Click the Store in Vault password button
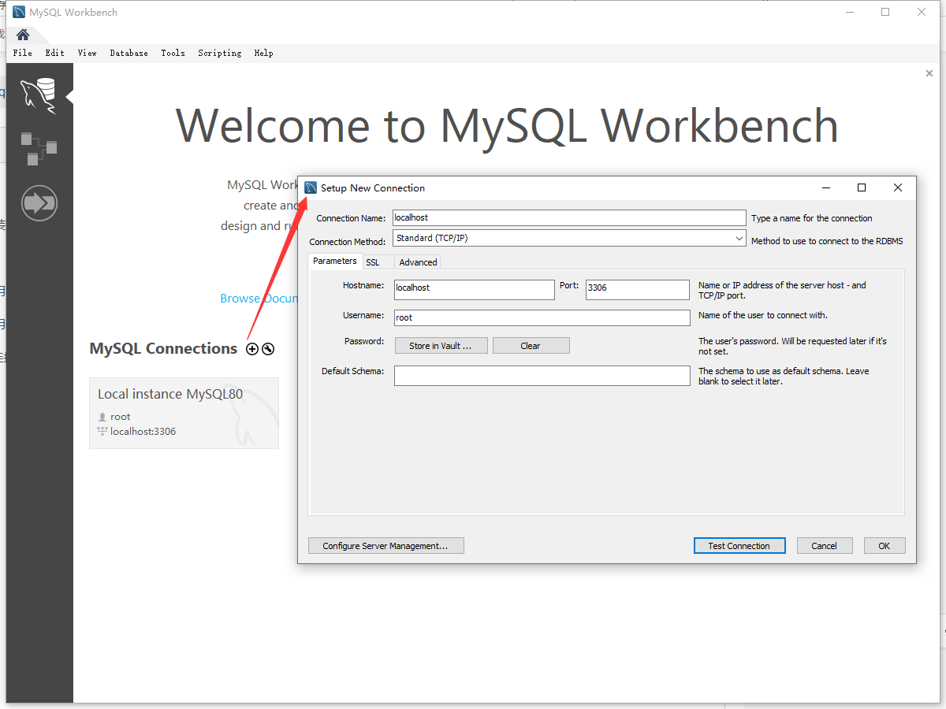The height and width of the screenshot is (709, 946). tap(441, 345)
